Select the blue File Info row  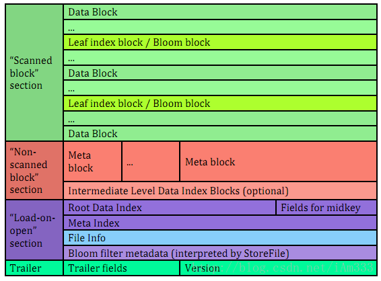(220, 238)
